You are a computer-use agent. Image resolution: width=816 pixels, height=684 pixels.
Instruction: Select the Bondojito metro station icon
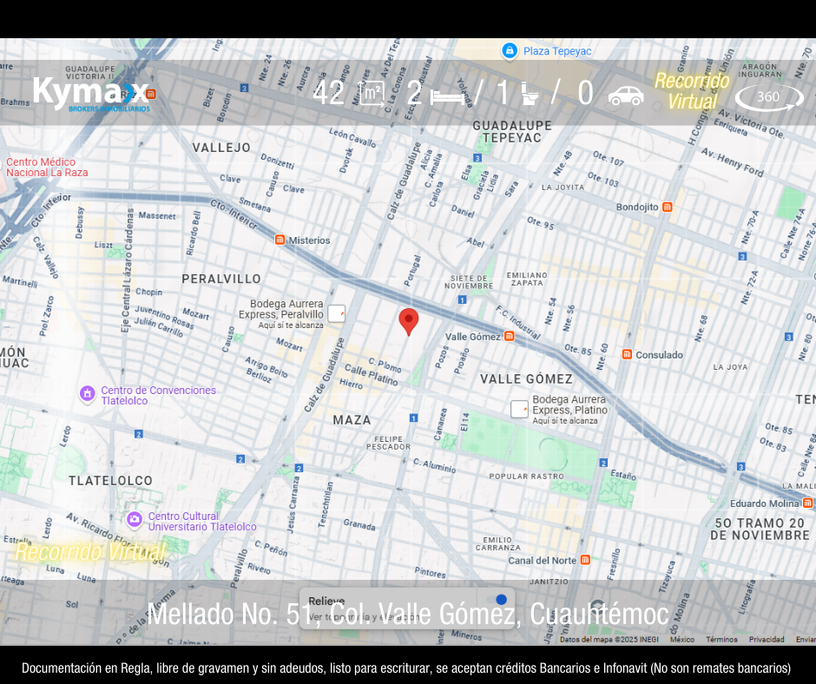point(668,207)
